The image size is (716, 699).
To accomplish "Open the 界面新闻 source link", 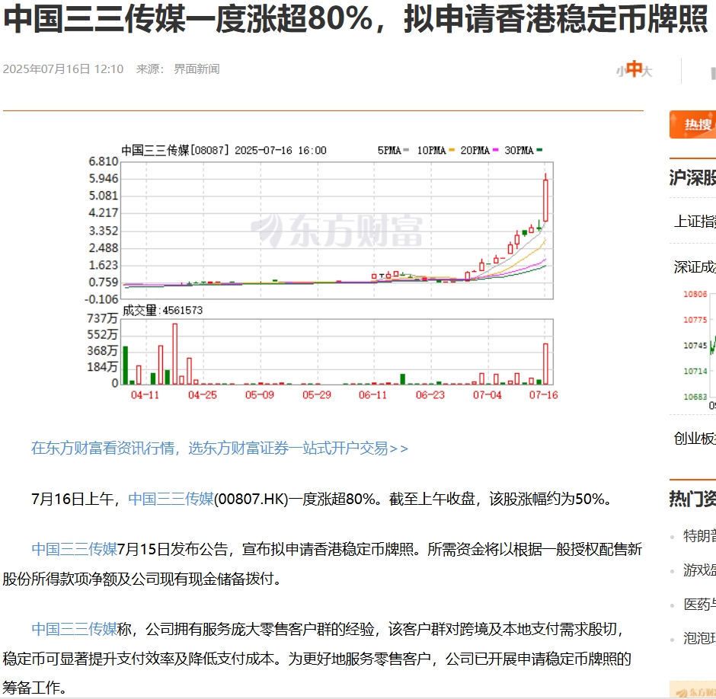I will click(x=197, y=69).
